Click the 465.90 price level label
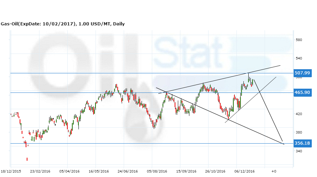Screen dimensions: 317x177 (x=302, y=92)
